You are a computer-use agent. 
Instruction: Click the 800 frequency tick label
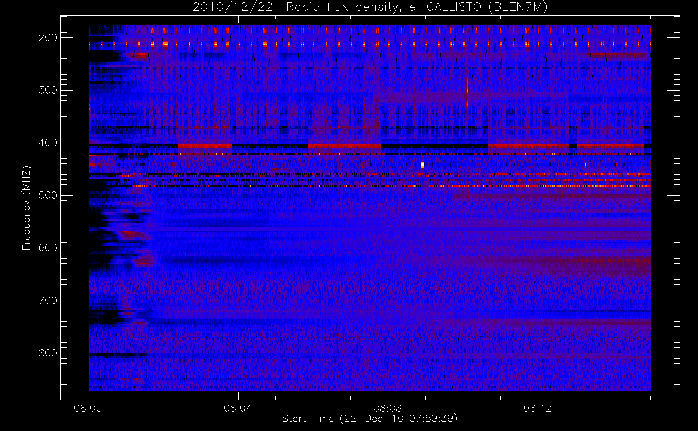tap(48, 353)
